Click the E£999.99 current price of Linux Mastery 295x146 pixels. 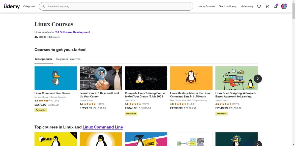[176, 108]
